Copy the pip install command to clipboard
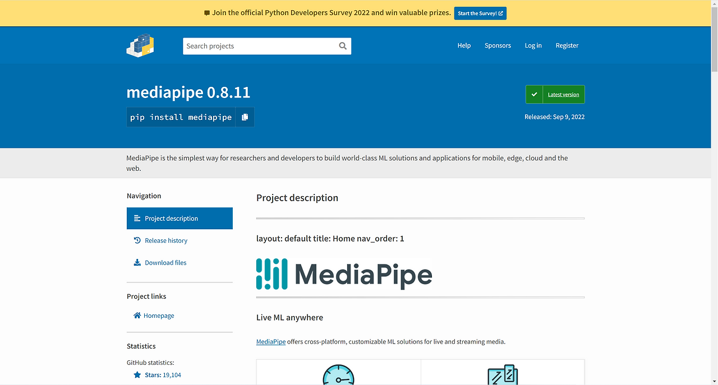The width and height of the screenshot is (718, 385). click(x=245, y=117)
